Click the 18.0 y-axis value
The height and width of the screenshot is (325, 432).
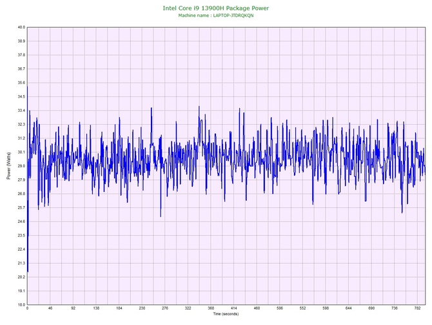[x=21, y=305]
